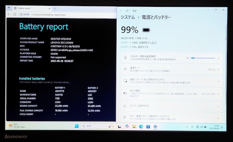Open File Explorer from the taskbar
This screenshot has height=142, width=233.
pyautogui.click(x=134, y=126)
